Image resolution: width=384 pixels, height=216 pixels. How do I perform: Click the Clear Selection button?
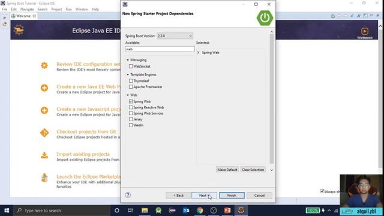(253, 170)
